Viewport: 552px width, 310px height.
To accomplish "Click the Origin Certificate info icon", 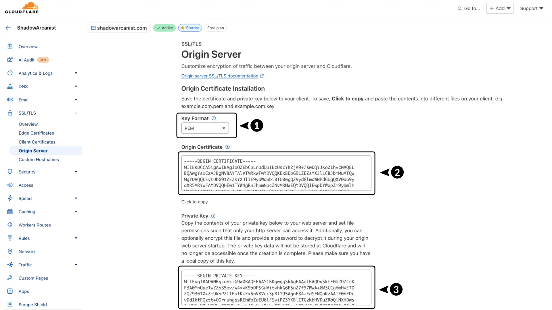I will pos(227,147).
